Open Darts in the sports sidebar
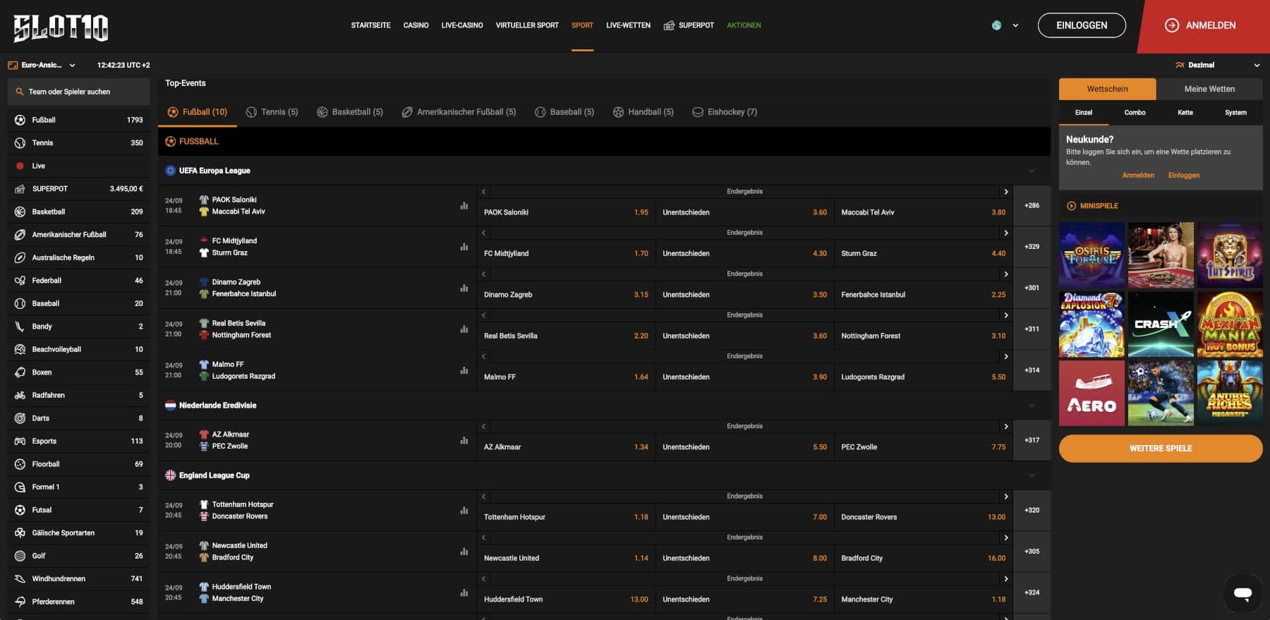 coord(78,418)
